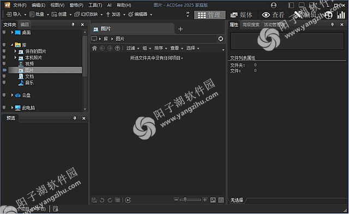Toggle easy-select marker beside 保存的图片
The image size is (349, 214).
point(4,51)
